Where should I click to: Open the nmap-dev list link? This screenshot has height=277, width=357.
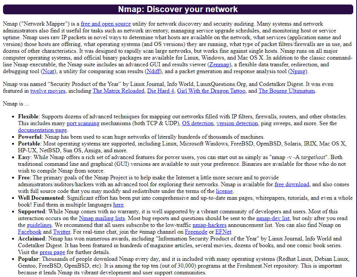tap(273, 218)
